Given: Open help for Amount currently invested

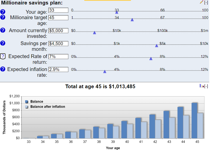Looking at the screenshot, I should point(3,30).
